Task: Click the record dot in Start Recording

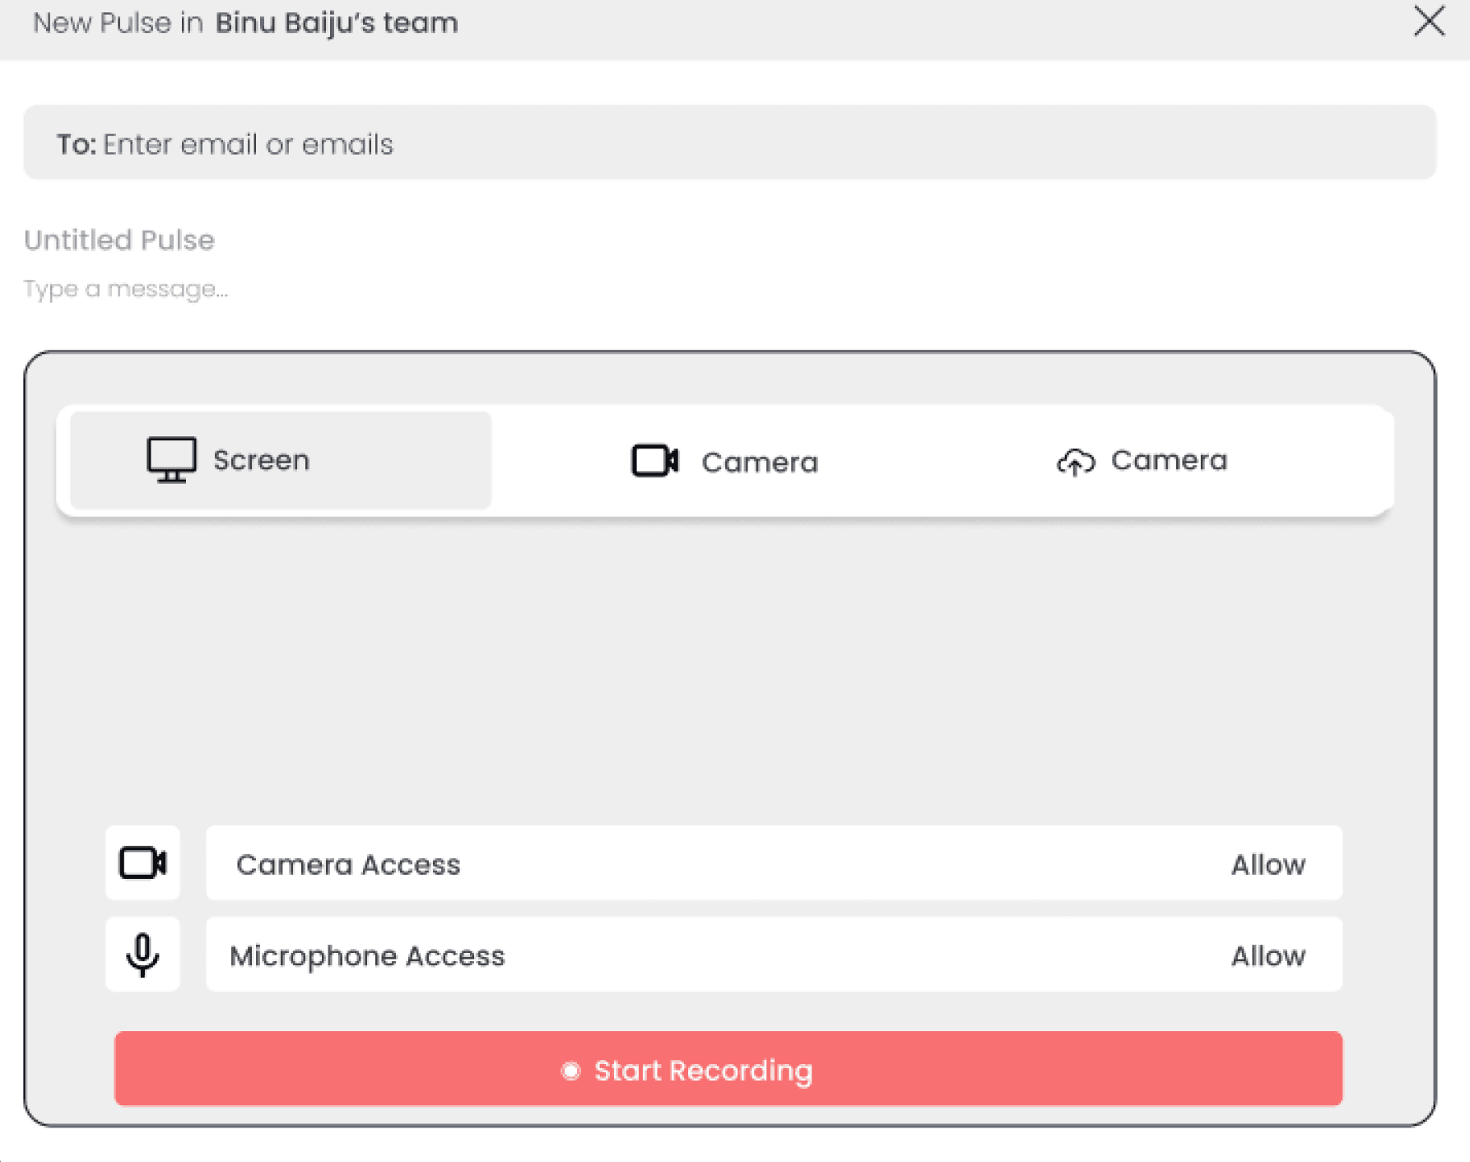Action: pos(570,1071)
